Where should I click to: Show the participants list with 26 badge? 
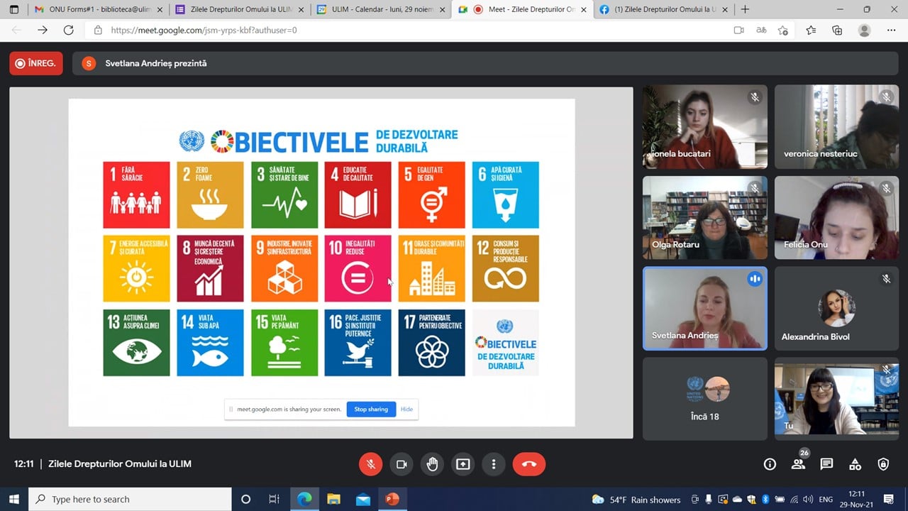pyautogui.click(x=799, y=463)
